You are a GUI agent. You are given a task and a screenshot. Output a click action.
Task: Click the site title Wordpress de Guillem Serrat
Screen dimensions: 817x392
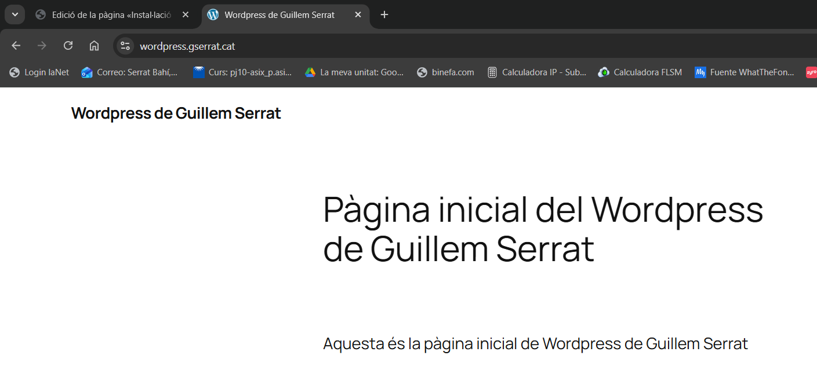click(x=176, y=113)
